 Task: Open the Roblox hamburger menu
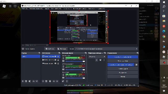[x=10, y=6]
